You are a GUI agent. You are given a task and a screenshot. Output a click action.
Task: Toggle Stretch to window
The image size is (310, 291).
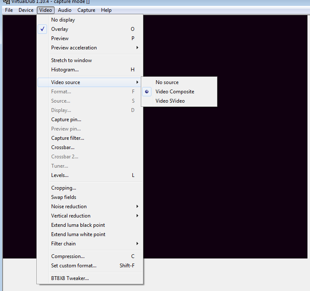[x=90, y=60]
